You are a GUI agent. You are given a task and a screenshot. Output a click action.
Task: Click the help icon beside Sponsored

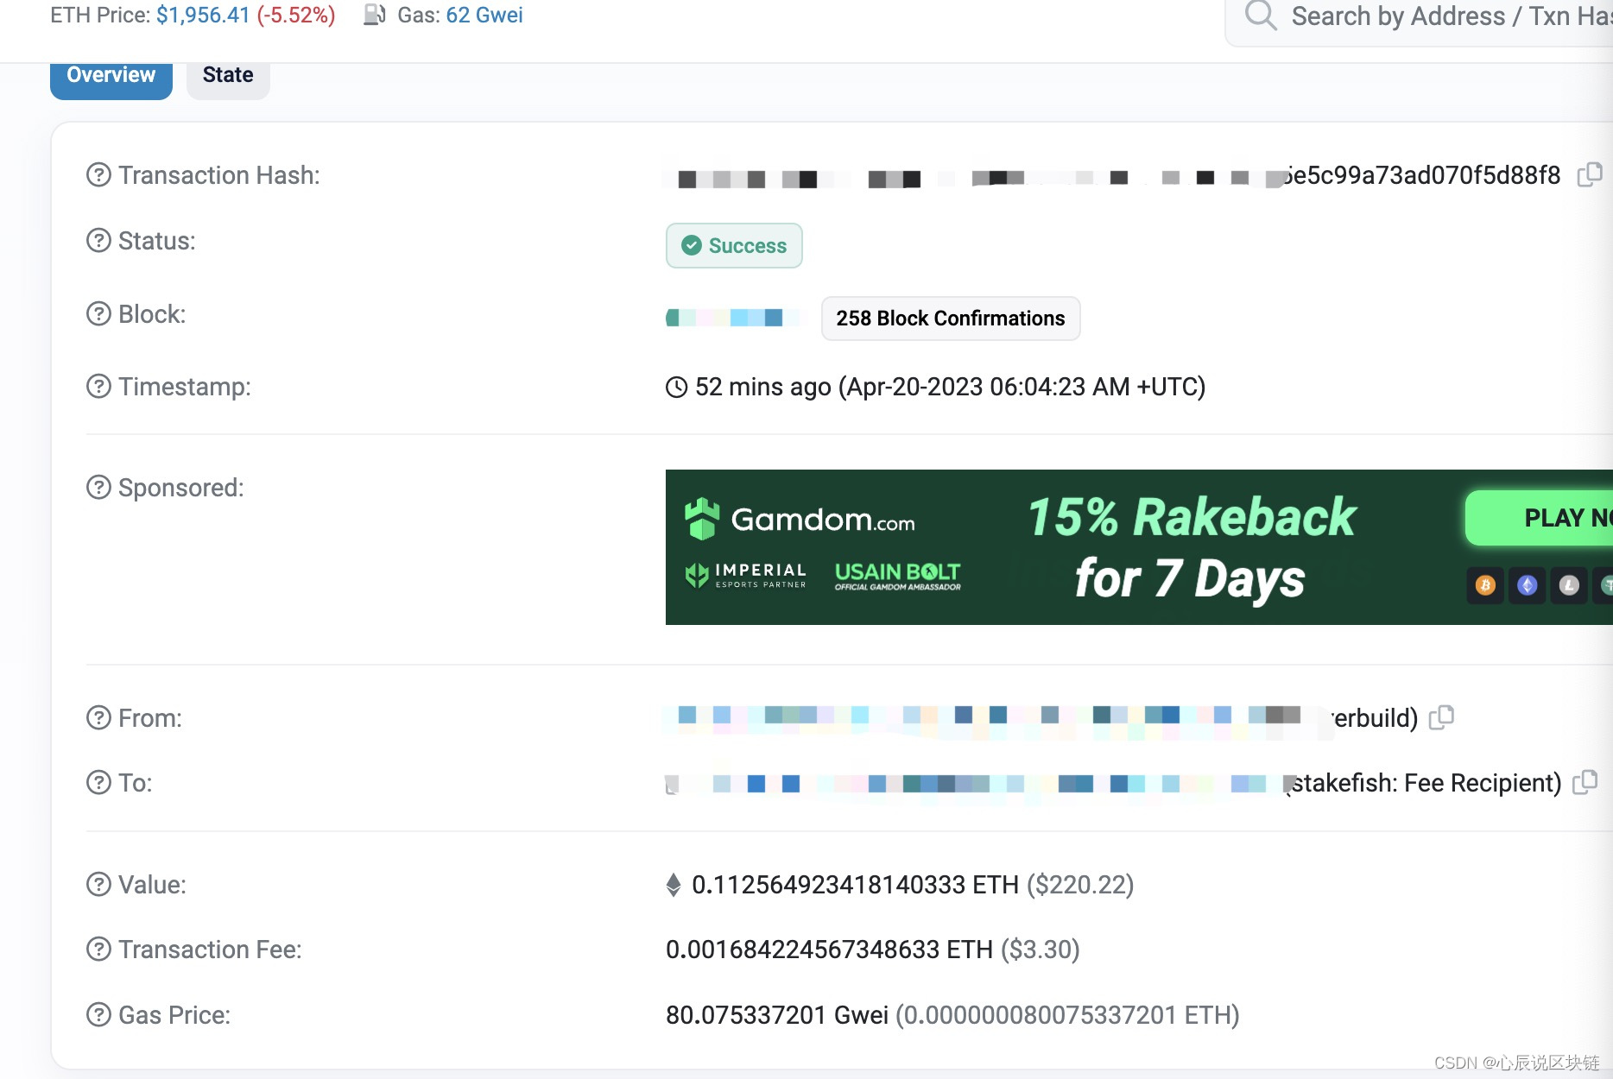98,488
